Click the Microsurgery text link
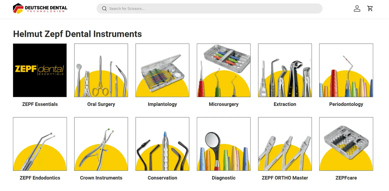This screenshot has width=389, height=191. point(224,104)
